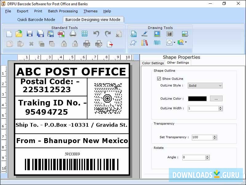Expand the shapes tool dropdown arrow
This screenshot has width=246, height=185.
point(186,43)
